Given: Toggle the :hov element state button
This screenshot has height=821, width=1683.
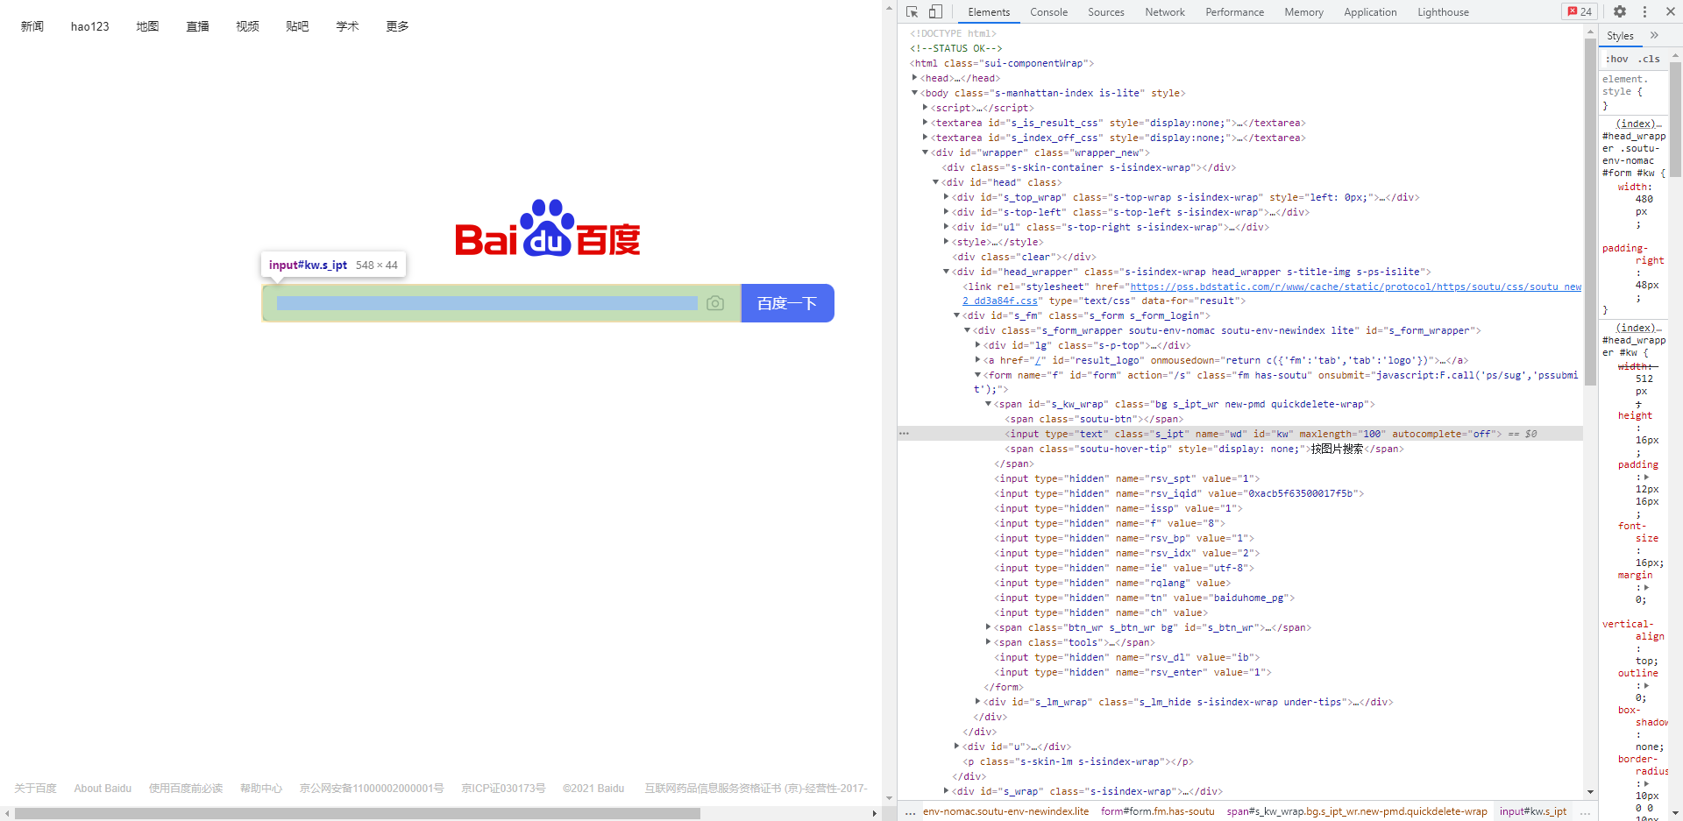Looking at the screenshot, I should (1616, 60).
